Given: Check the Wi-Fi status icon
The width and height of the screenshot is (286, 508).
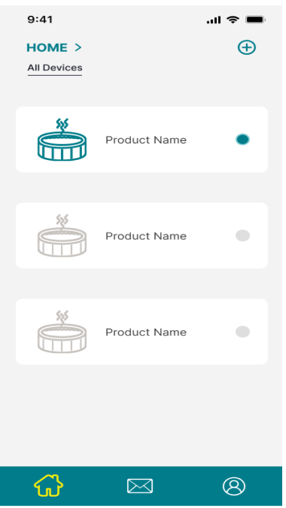Looking at the screenshot, I should pos(233,20).
